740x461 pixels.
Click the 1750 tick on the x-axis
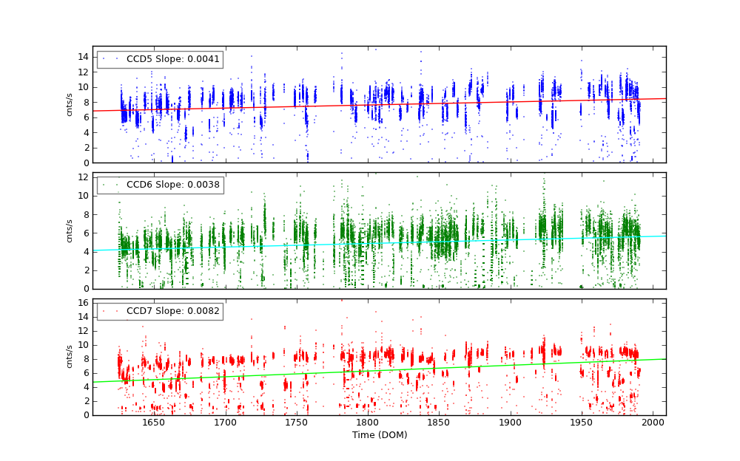pos(296,423)
